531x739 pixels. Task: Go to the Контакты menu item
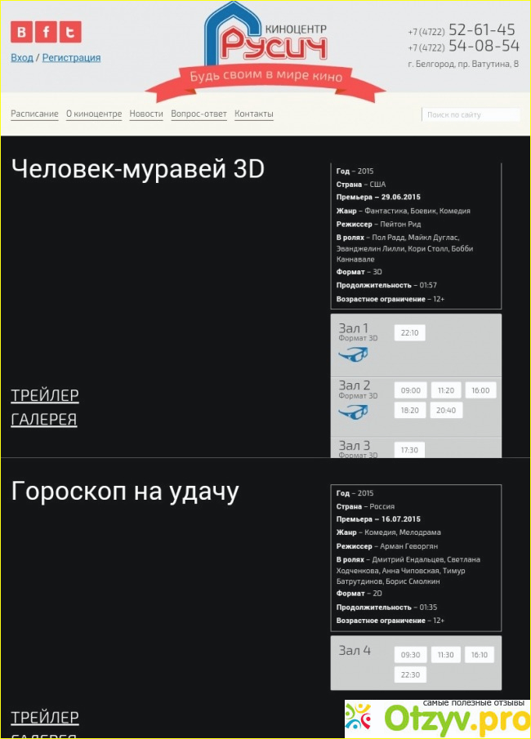254,114
